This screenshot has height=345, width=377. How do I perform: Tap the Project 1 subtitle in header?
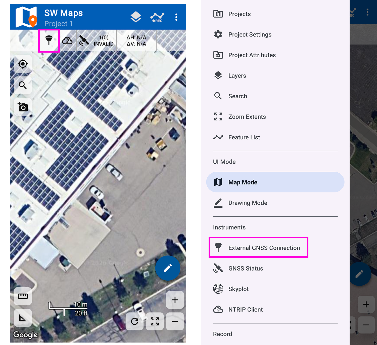(x=59, y=24)
